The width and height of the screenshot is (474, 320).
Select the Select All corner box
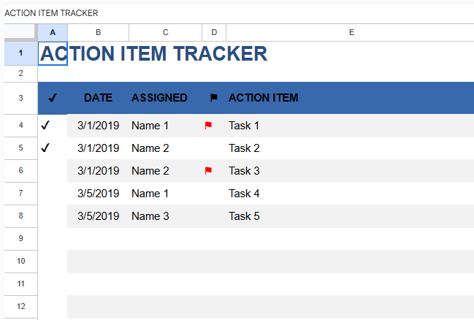point(20,32)
